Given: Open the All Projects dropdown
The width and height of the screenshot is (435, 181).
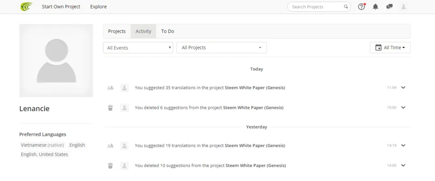Looking at the screenshot, I should click(222, 47).
